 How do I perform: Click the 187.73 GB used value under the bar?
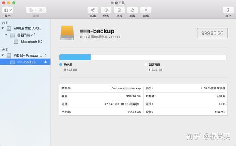[70, 70]
